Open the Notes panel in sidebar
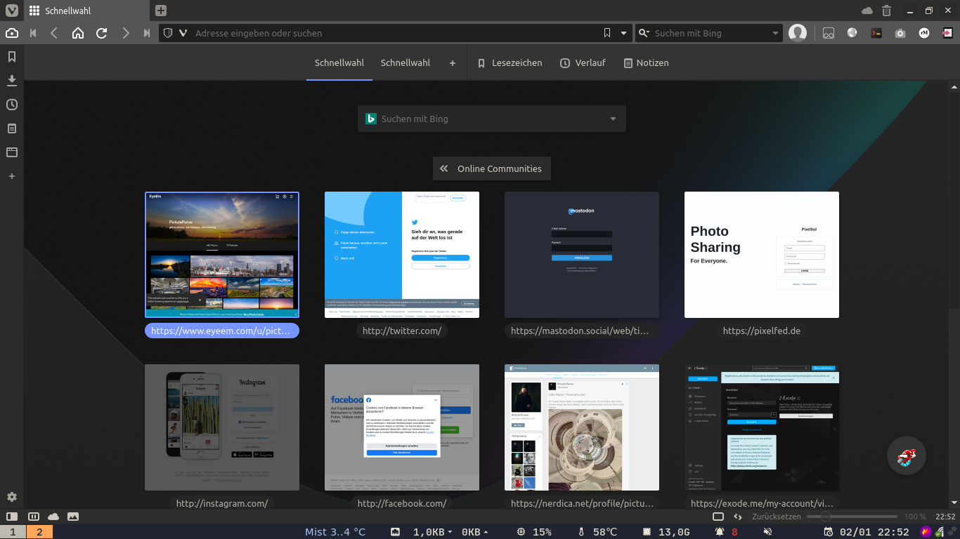The height and width of the screenshot is (539, 960). (11, 128)
